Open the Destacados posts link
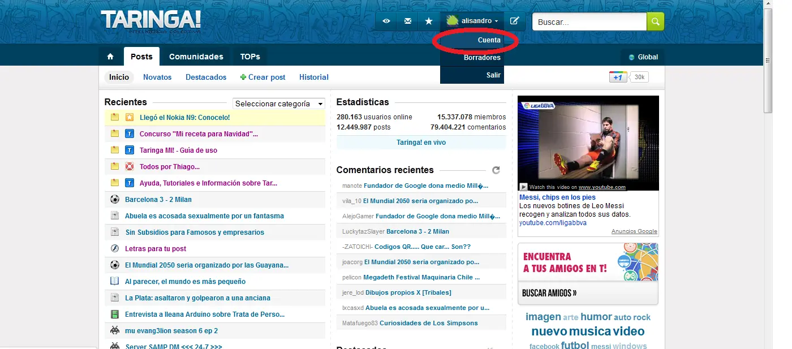792x349 pixels. pos(206,77)
